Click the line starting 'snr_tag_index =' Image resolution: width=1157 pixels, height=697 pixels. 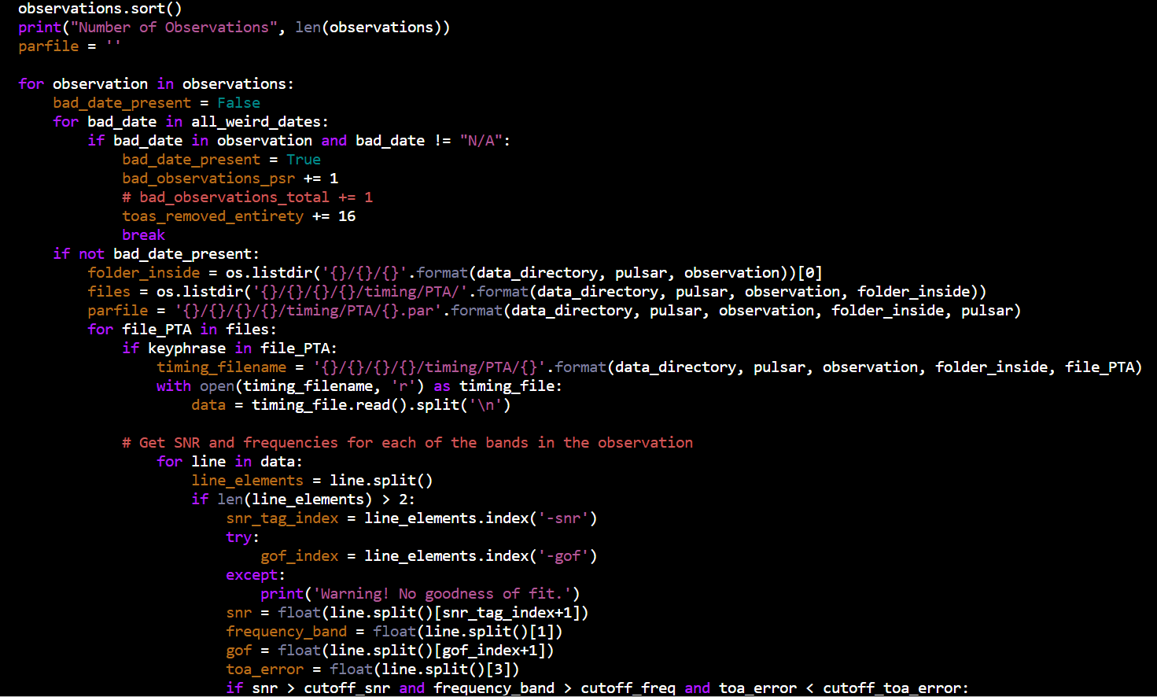[x=411, y=518]
